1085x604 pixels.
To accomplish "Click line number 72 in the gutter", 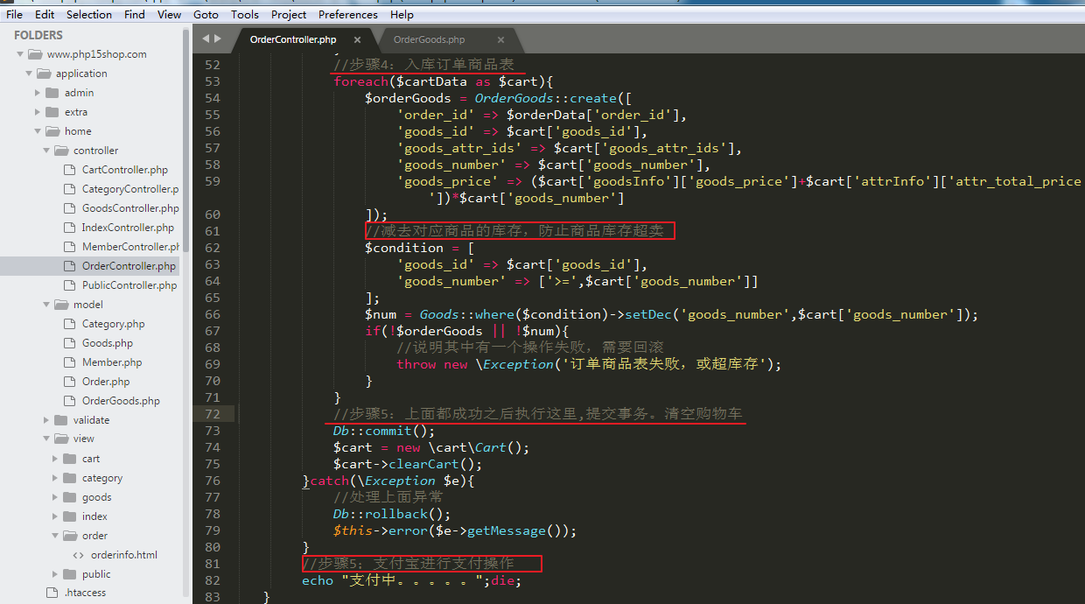I will coord(212,414).
